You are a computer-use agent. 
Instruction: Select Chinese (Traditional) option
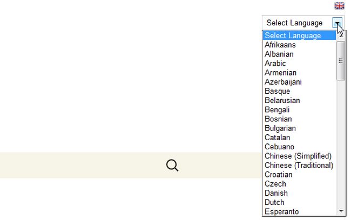pos(299,165)
